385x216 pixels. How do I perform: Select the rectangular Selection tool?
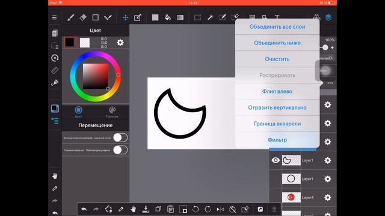[197, 17]
